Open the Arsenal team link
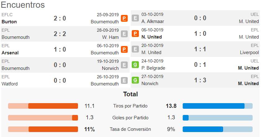This screenshot has width=261, height=137. pyautogui.click(x=10, y=53)
